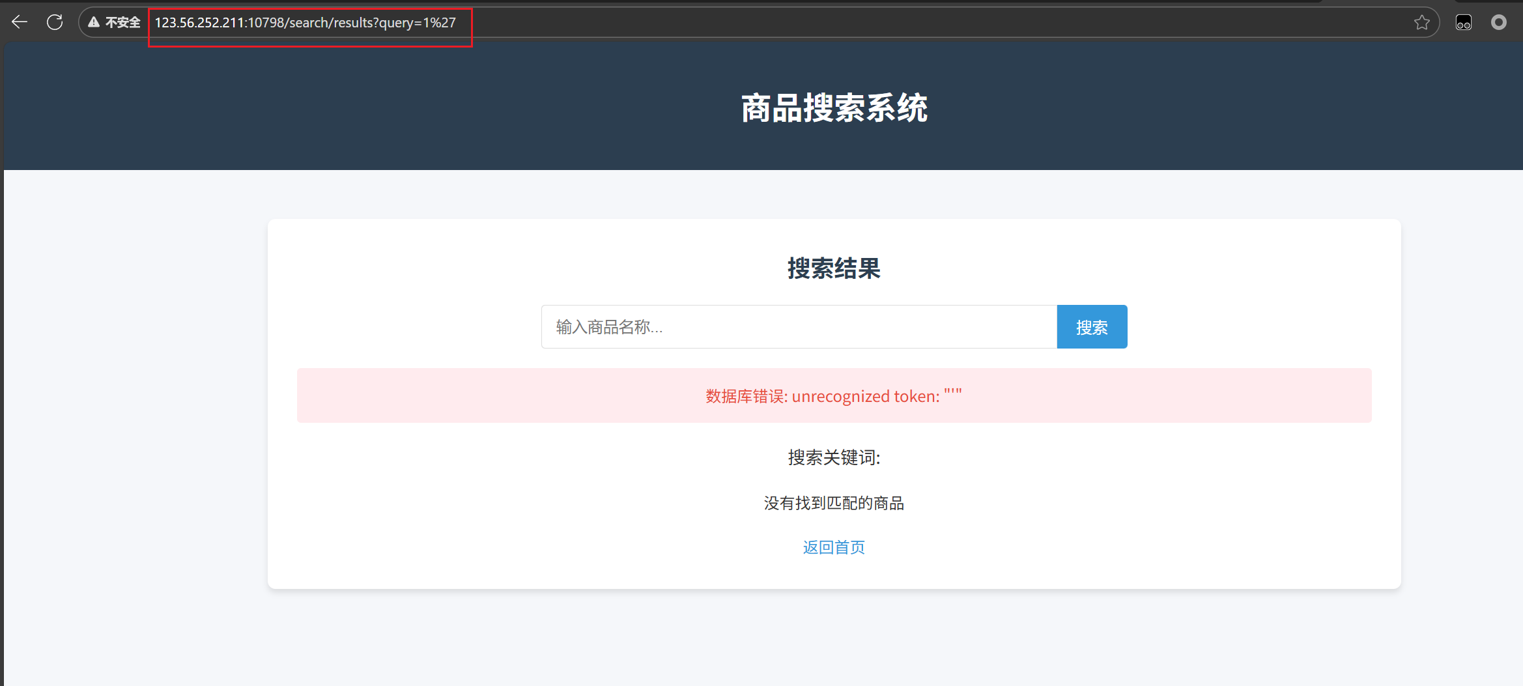Open the 不安全 site security info label

(x=122, y=23)
